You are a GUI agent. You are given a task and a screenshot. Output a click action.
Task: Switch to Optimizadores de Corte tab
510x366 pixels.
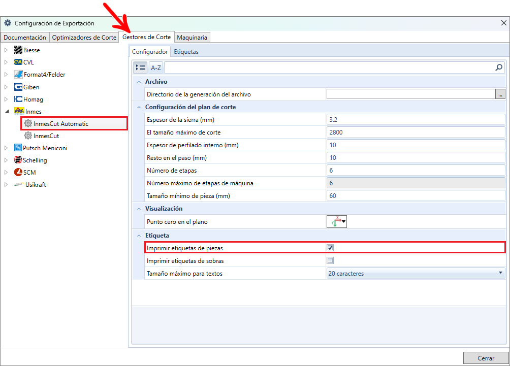pyautogui.click(x=84, y=38)
